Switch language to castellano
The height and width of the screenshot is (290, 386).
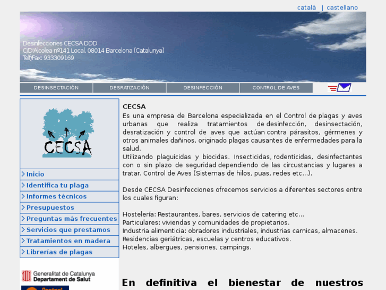click(x=342, y=7)
